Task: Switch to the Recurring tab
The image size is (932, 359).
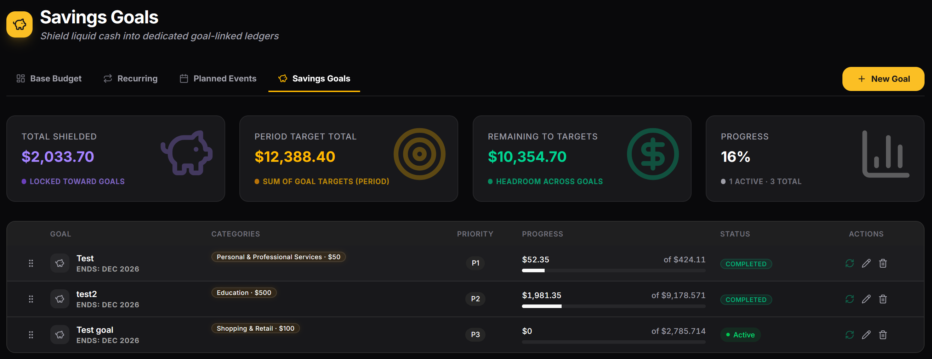Action: click(x=130, y=79)
